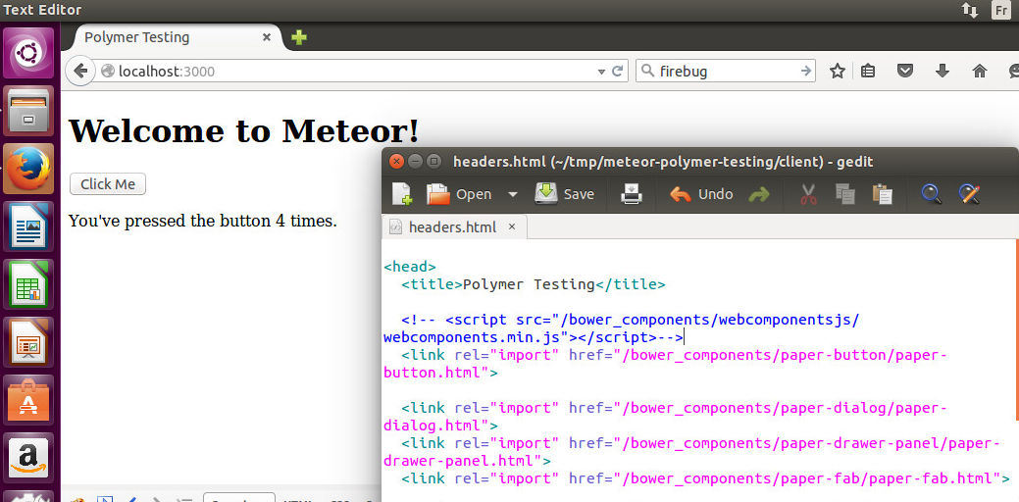This screenshot has width=1019, height=502.
Task: Go back in Firefox with the back arrow
Action: click(x=80, y=71)
